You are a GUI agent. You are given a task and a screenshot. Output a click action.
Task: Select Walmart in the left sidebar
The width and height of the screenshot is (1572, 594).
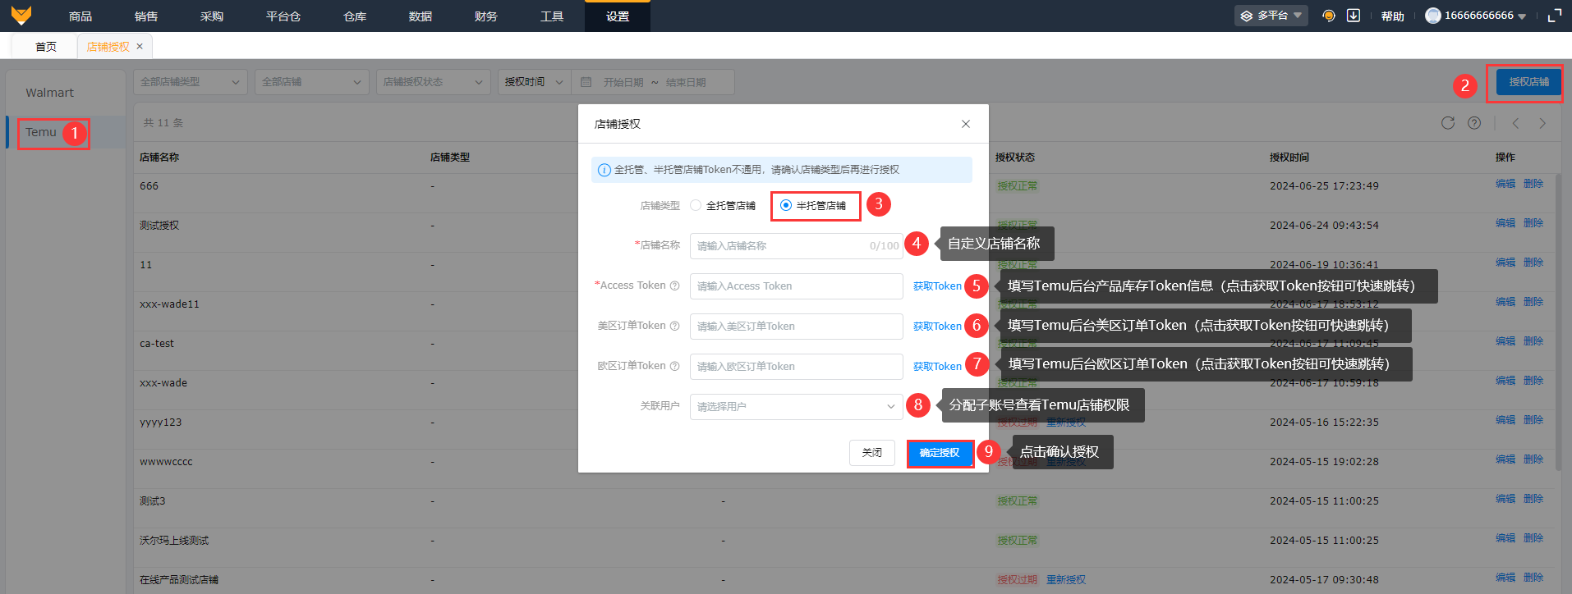click(x=49, y=93)
